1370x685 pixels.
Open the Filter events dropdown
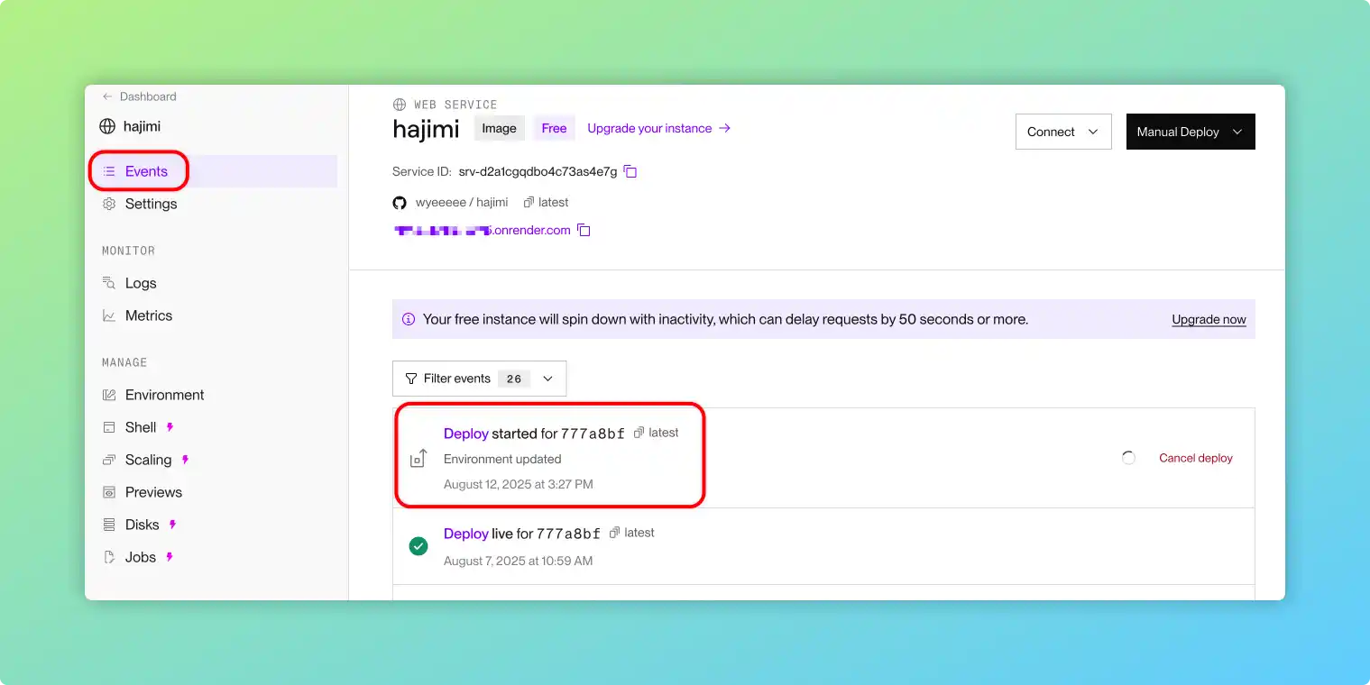tap(479, 379)
